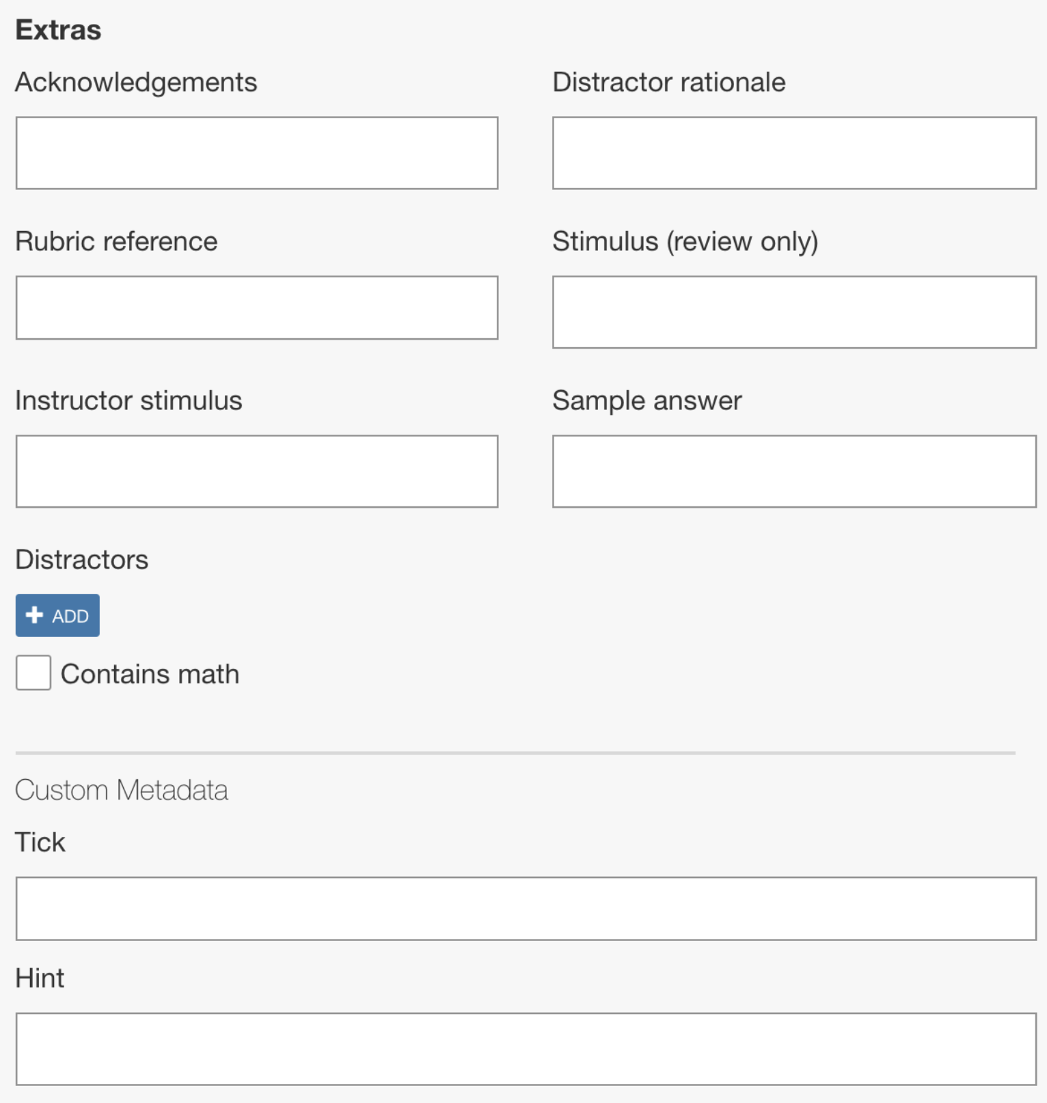Screen dimensions: 1047x1103
Task: Click inside the Acknowledgements field
Action: tap(256, 152)
